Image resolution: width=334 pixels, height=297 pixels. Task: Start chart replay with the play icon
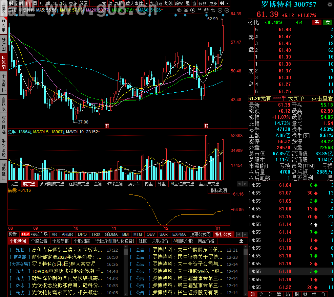pyautogui.click(x=193, y=10)
